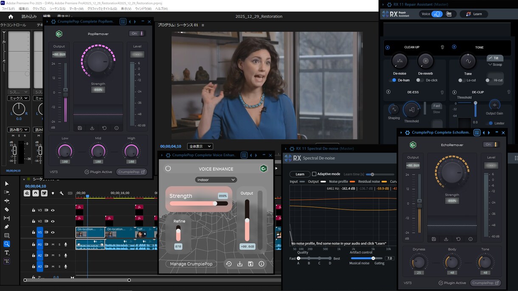Select the Track Select Forward tool

click(7, 192)
